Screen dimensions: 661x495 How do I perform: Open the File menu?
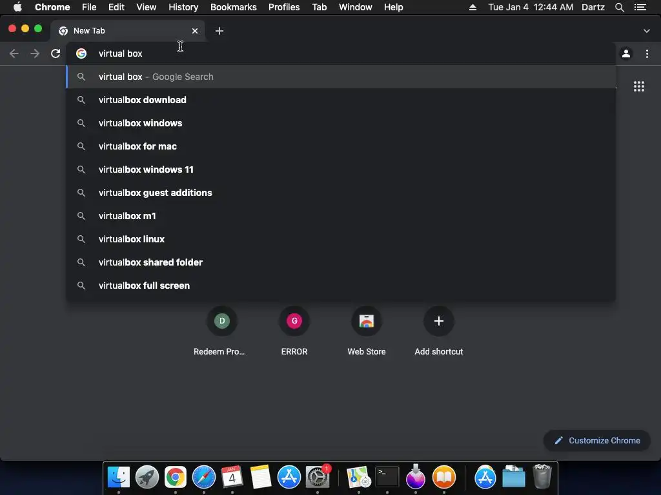click(x=89, y=7)
